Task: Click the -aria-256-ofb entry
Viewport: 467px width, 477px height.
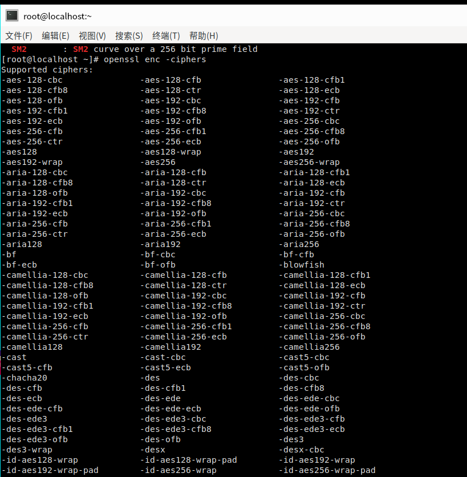Action: point(312,234)
